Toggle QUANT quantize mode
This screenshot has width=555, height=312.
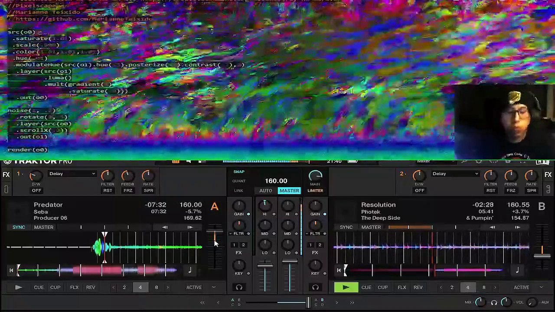tap(239, 181)
